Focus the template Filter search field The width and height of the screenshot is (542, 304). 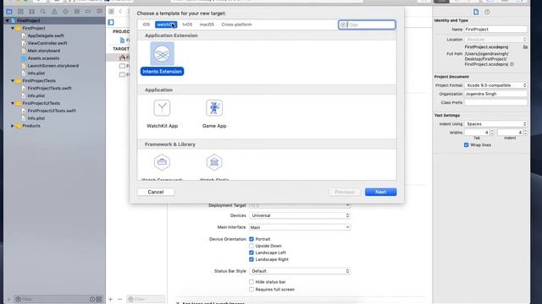tap(367, 24)
